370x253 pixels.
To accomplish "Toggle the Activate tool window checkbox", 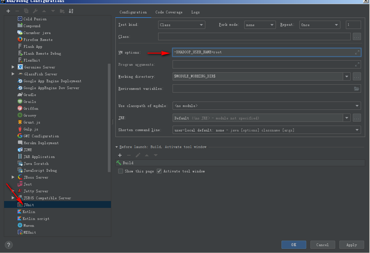I will 159,171.
